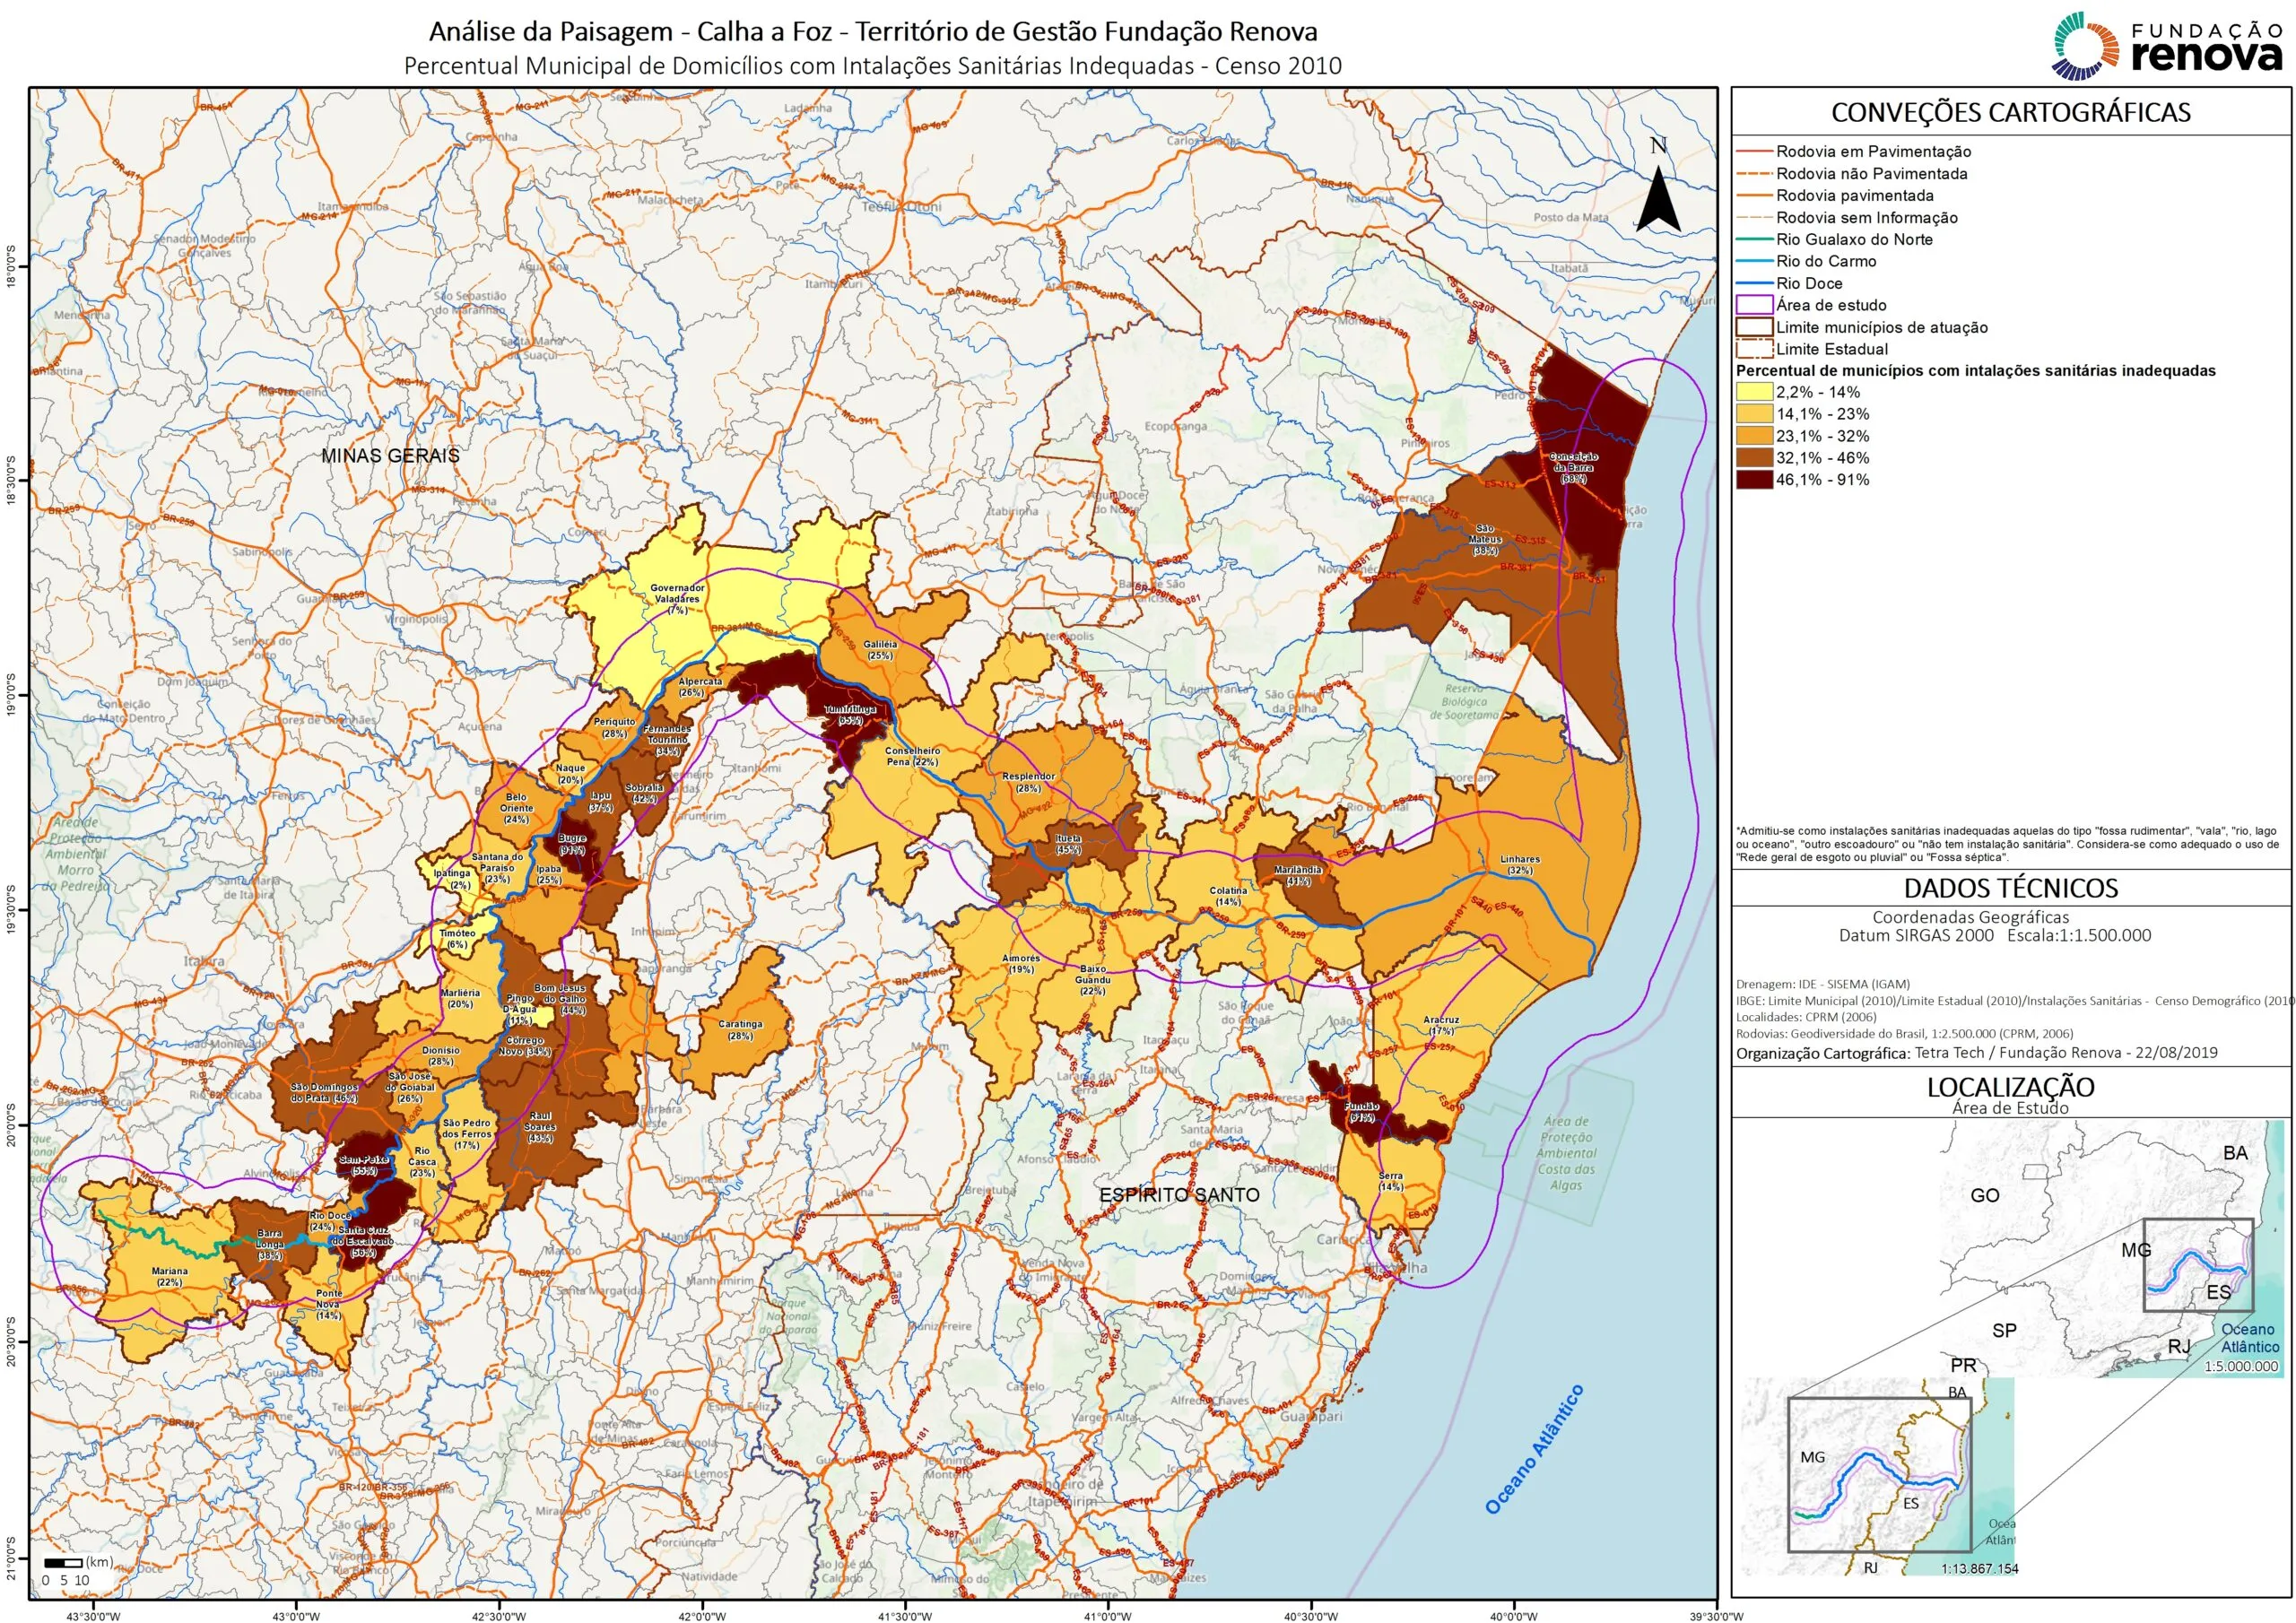Select the 23,1% - 32% orange swatch

pyautogui.click(x=1754, y=436)
